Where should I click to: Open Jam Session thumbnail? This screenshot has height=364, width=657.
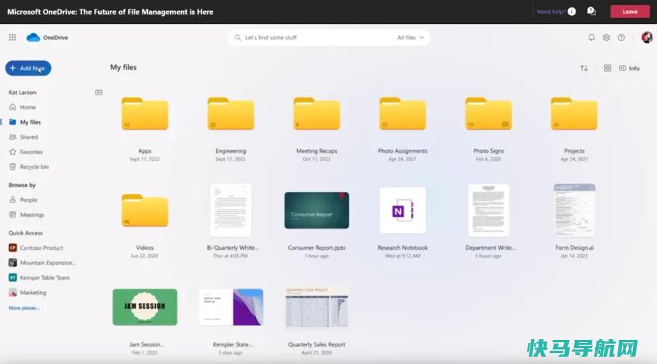145,307
